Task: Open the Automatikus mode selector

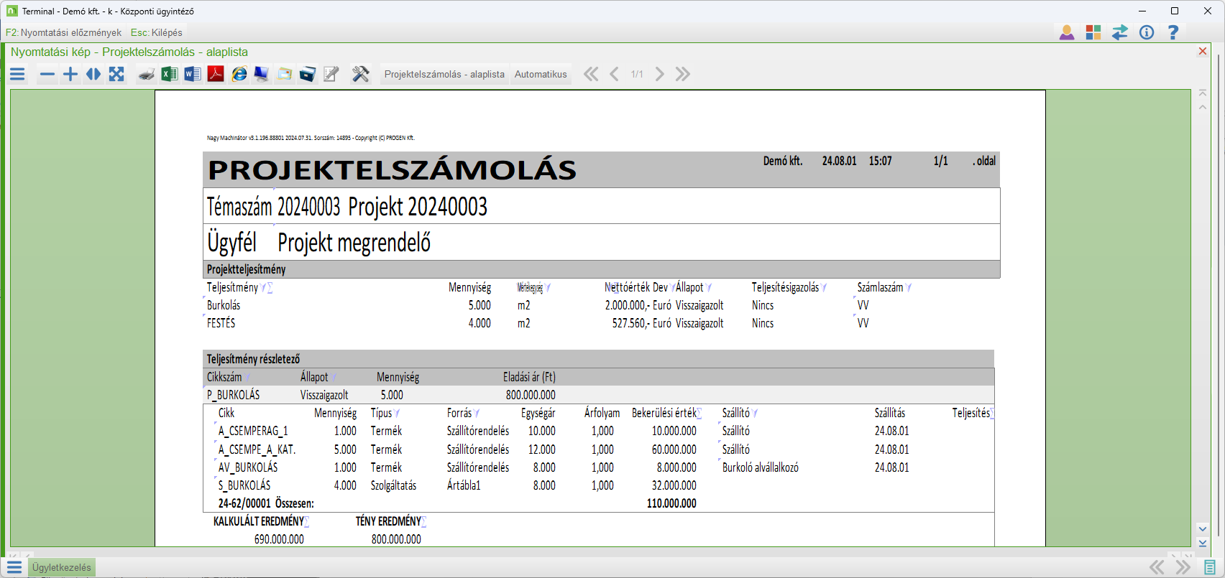Action: (x=541, y=74)
